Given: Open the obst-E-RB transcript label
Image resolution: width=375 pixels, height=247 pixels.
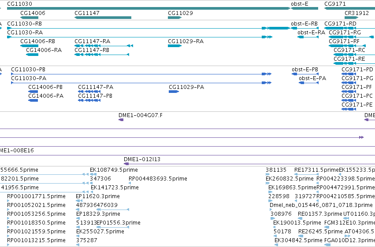Looking at the screenshot, I should click(304, 24).
